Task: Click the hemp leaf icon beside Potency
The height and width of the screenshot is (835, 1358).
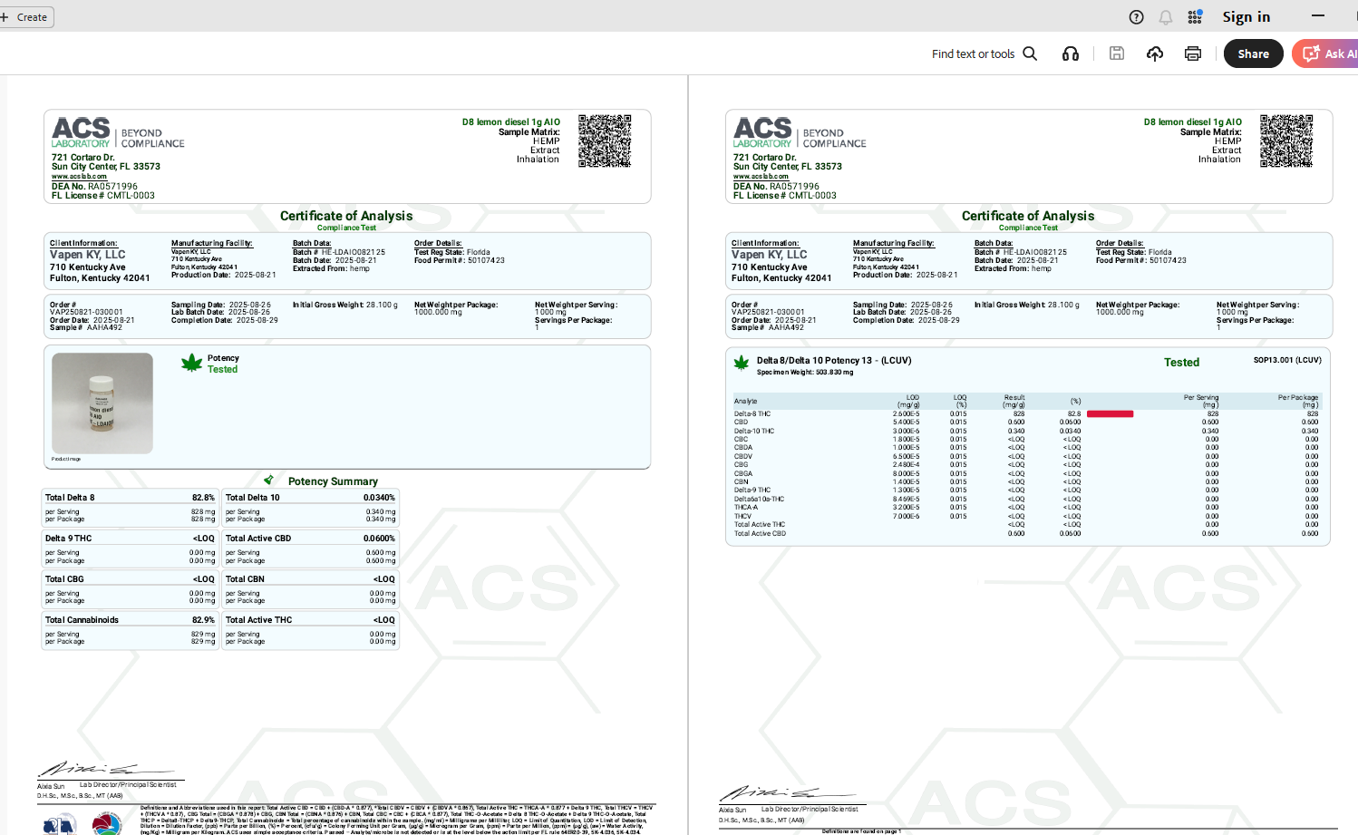Action: coord(192,364)
